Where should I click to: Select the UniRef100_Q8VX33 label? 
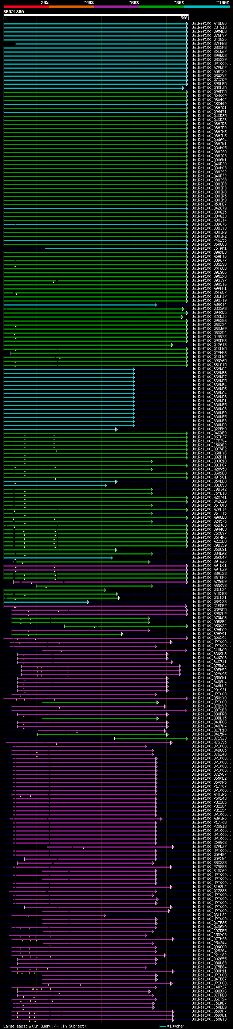(x=209, y=602)
